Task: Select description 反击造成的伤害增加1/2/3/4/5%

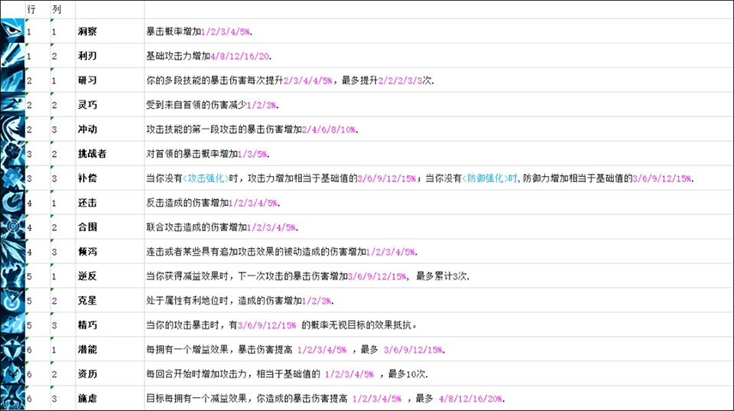Action: [213, 203]
